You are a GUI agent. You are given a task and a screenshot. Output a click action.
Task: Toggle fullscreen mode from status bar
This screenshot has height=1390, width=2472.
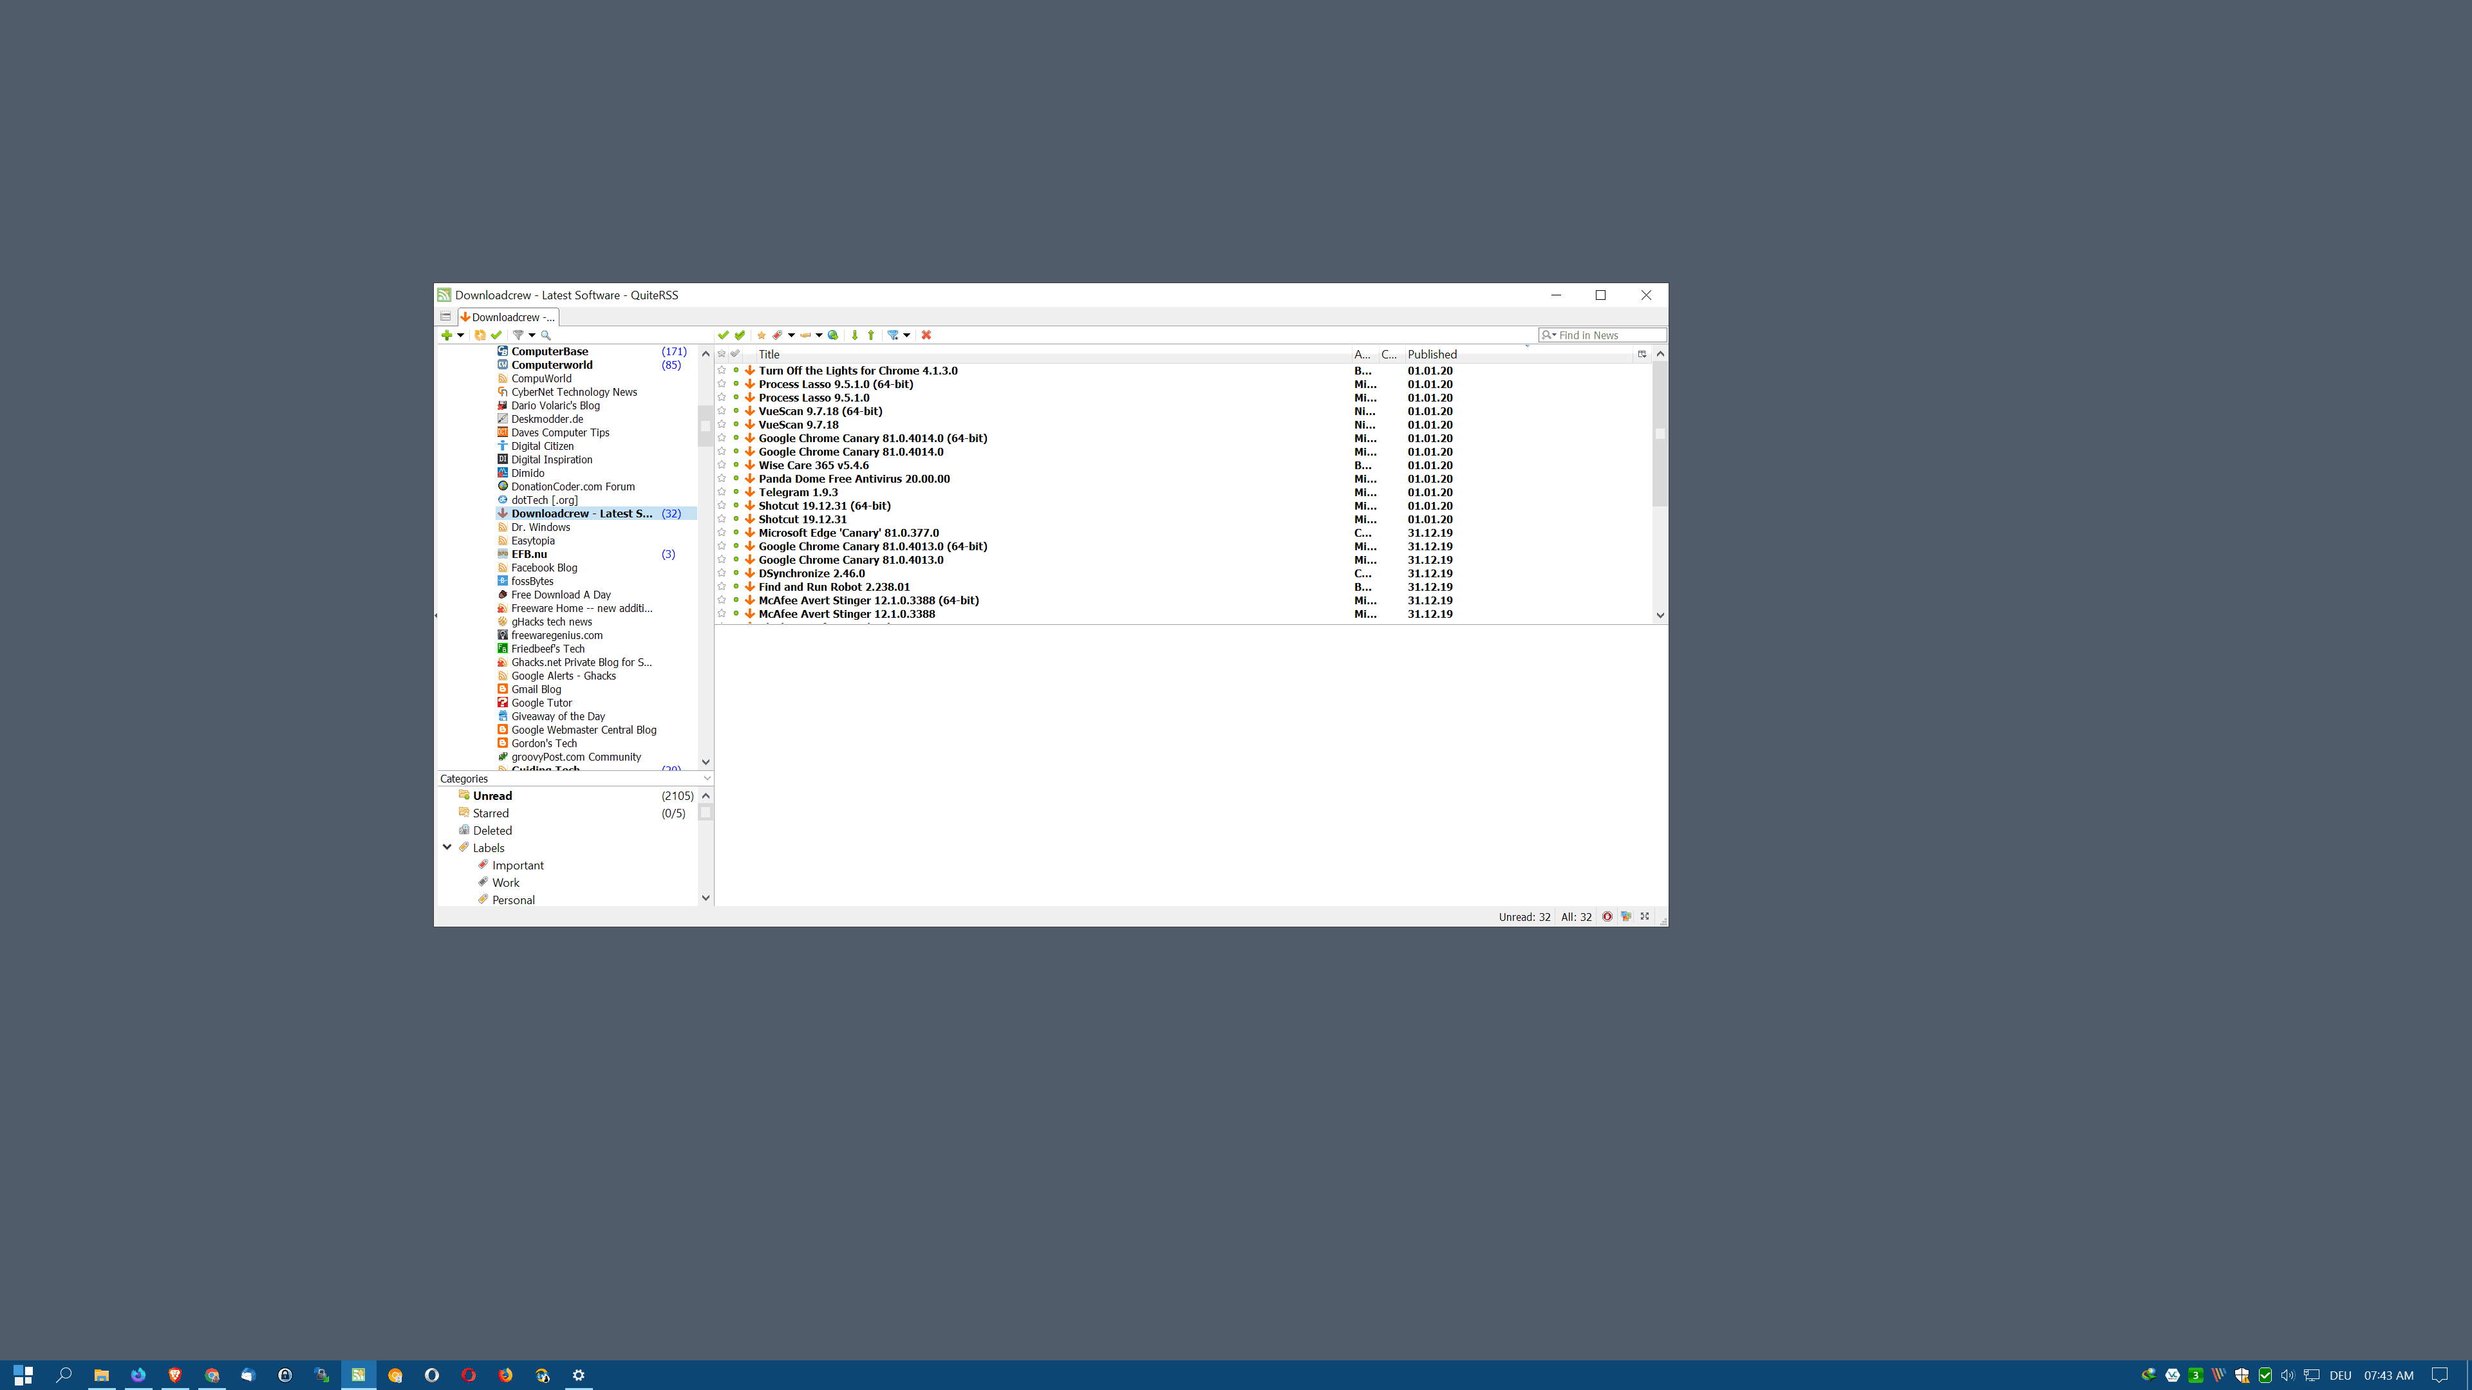click(x=1645, y=917)
